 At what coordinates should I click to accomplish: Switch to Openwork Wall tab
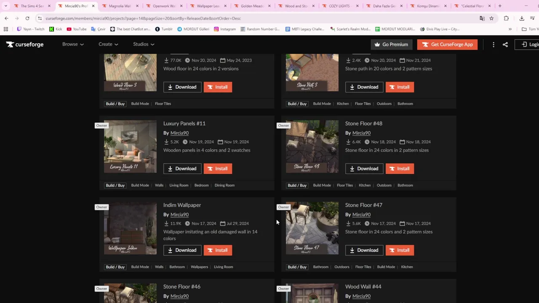[164, 6]
